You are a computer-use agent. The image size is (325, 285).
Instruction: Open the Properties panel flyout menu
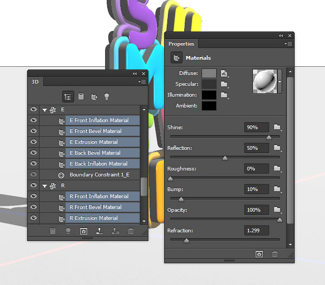[288, 44]
